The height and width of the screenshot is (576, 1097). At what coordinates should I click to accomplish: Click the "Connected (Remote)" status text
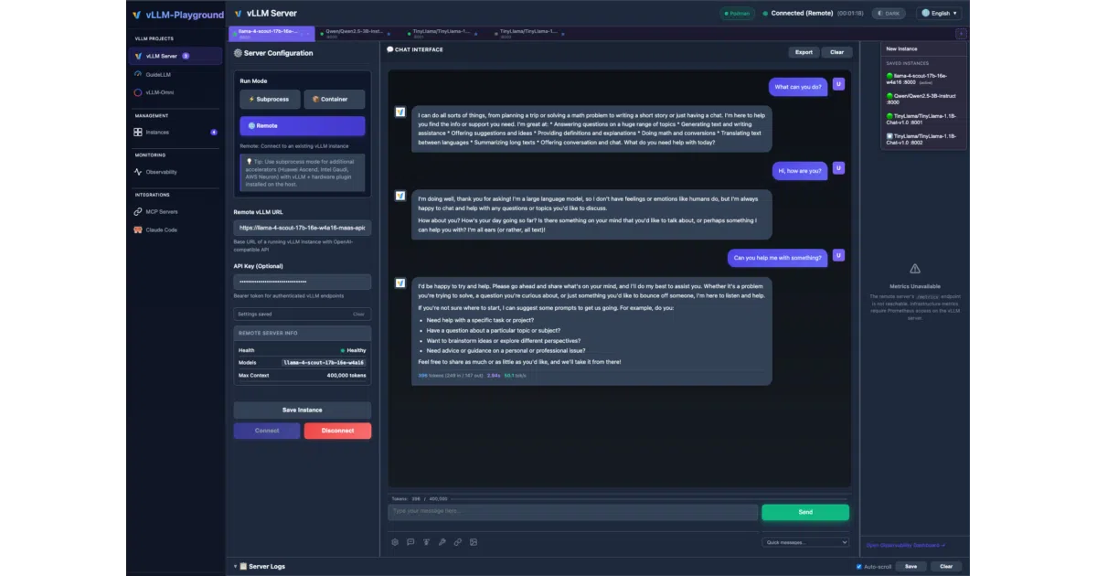click(802, 14)
